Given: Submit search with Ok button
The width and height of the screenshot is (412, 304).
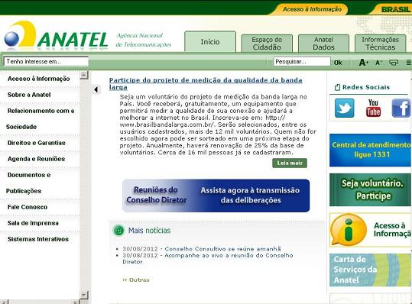Looking at the screenshot, I should coord(338,63).
